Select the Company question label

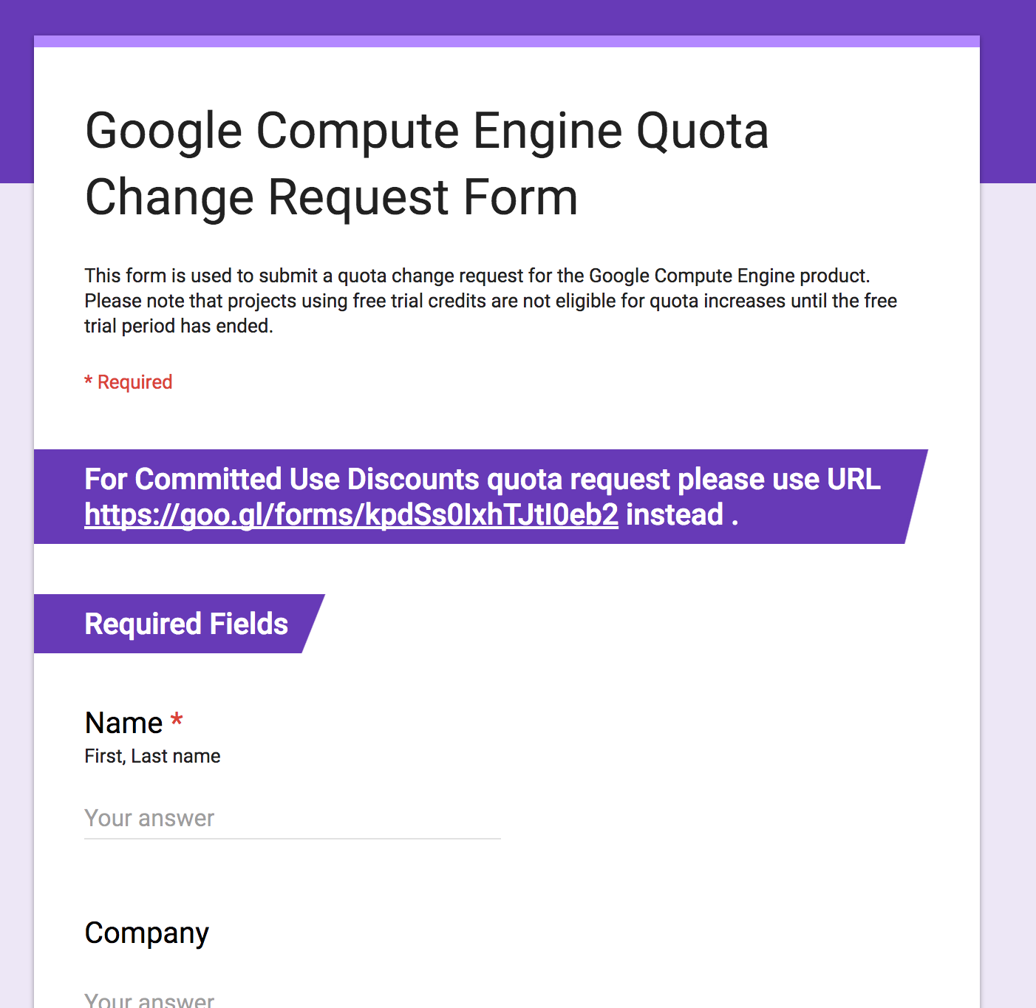point(146,933)
